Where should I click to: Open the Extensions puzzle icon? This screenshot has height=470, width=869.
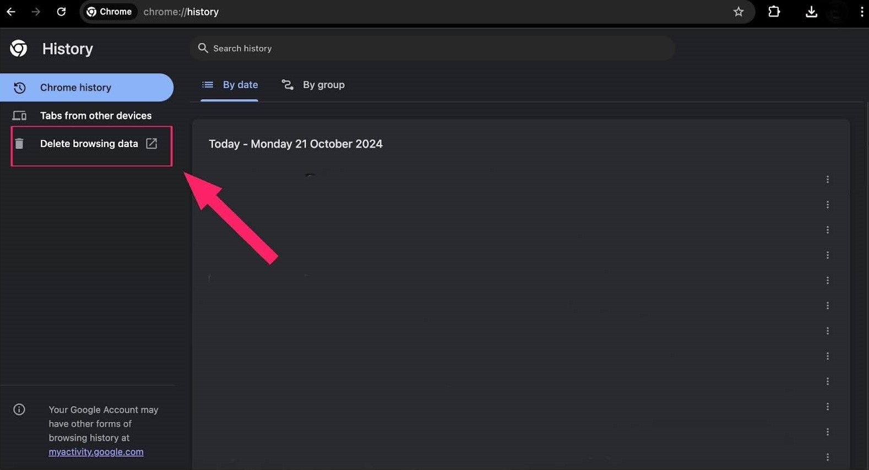point(774,12)
